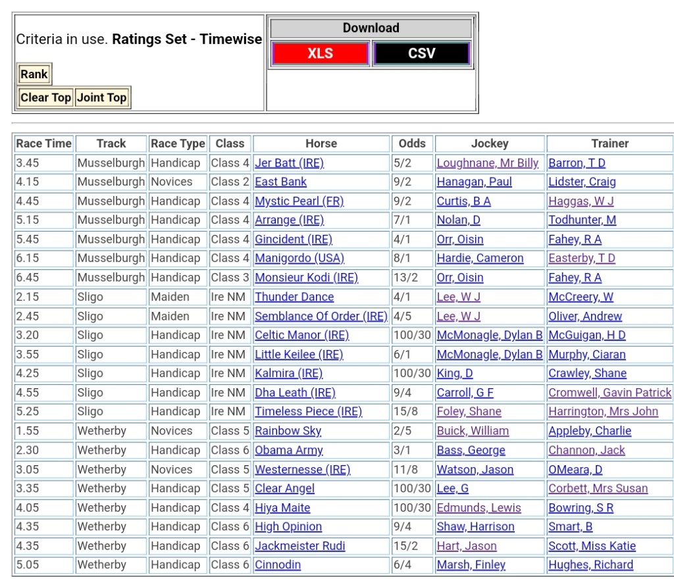View jockey Hanagan, Paul profile
The height and width of the screenshot is (579, 674).
point(474,182)
